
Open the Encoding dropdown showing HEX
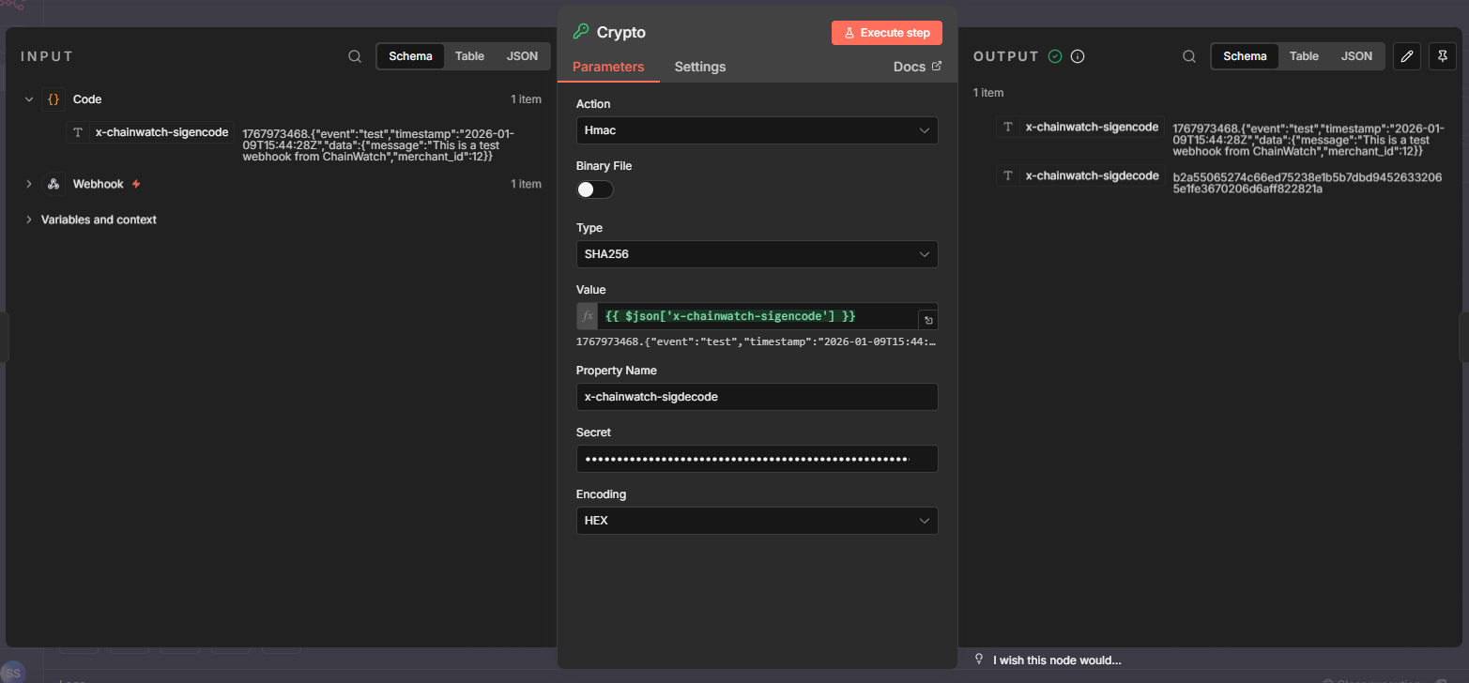[x=757, y=521]
